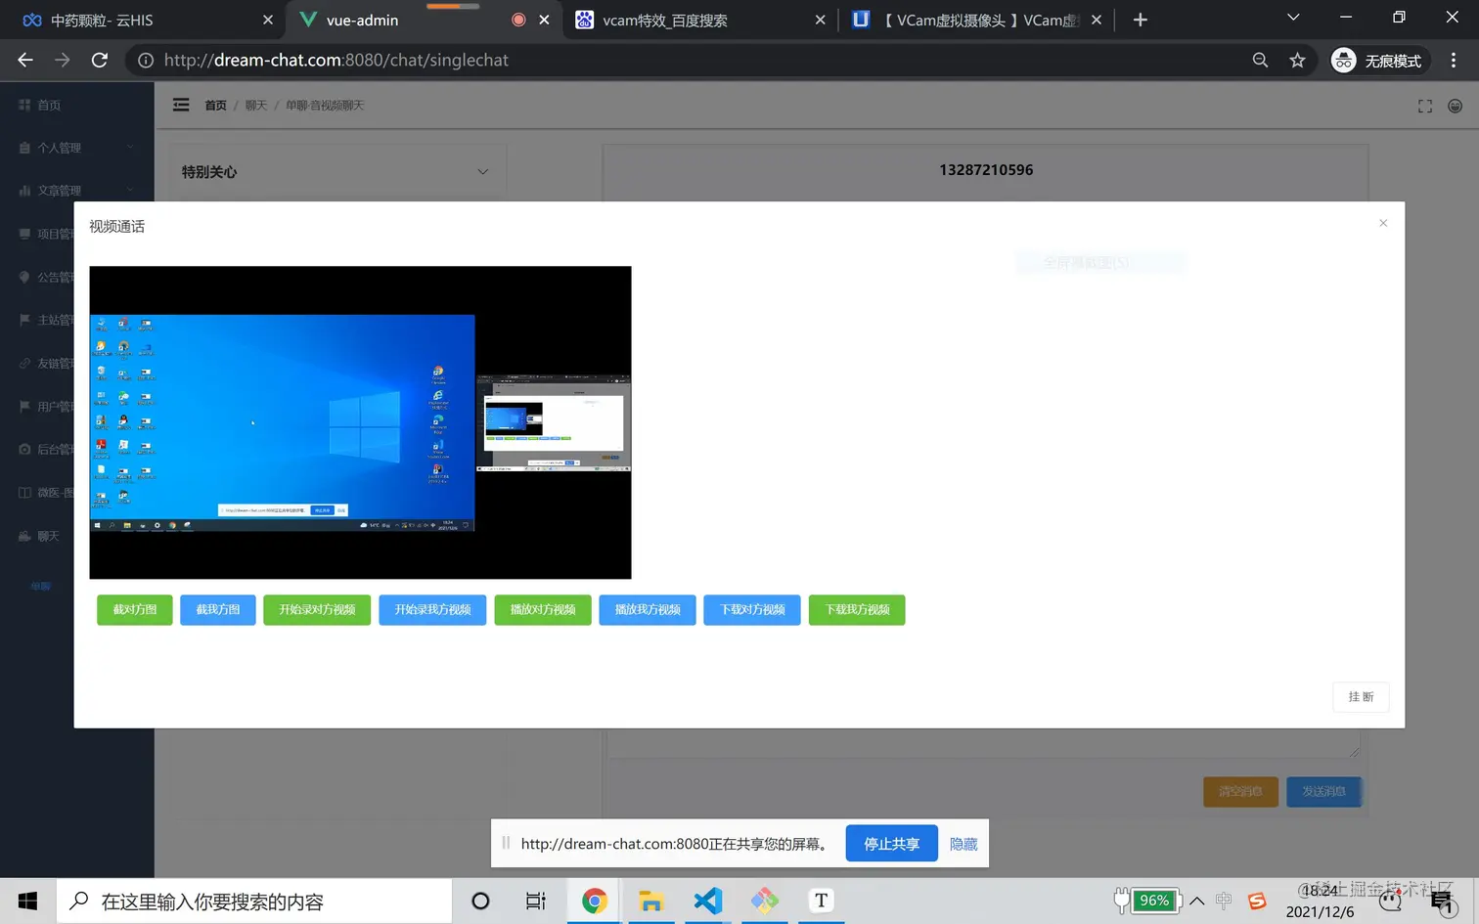This screenshot has height=924, width=1479.
Task: Toggle the sidebar hamburger icon
Action: point(181,105)
